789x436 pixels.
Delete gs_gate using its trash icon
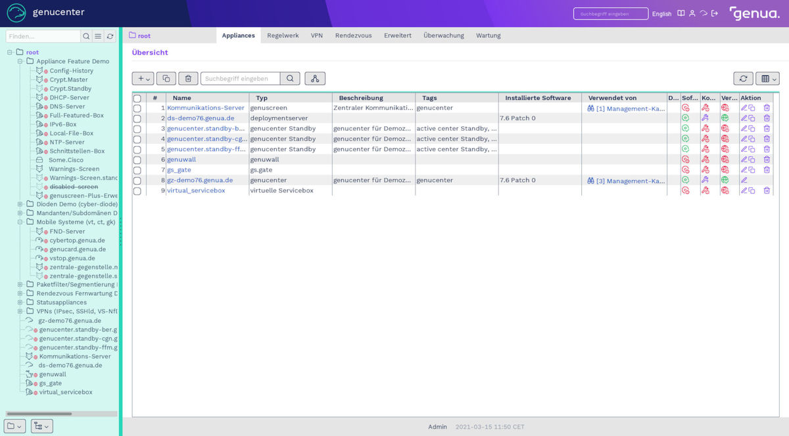click(x=767, y=170)
